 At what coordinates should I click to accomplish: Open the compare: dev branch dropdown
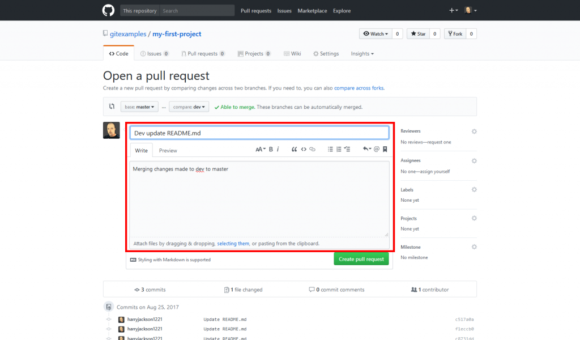(x=189, y=106)
